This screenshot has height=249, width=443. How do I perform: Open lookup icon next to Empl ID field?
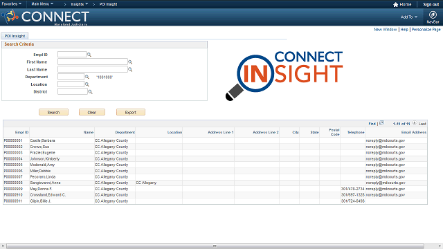tap(89, 55)
